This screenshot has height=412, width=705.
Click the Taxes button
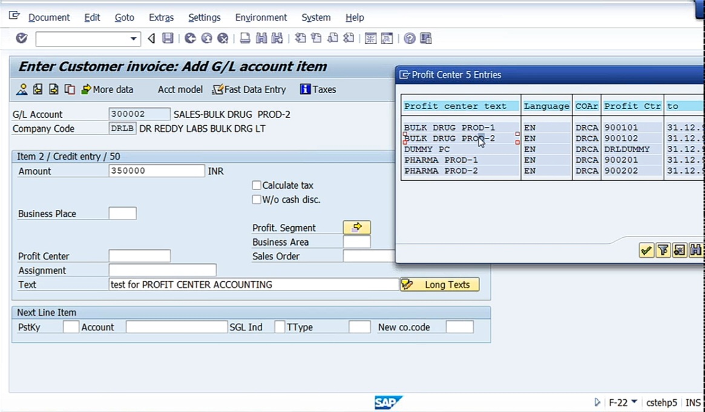318,90
